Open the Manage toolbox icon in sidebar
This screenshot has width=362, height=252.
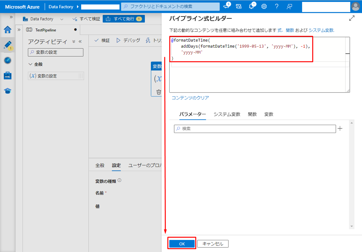pyautogui.click(x=7, y=76)
